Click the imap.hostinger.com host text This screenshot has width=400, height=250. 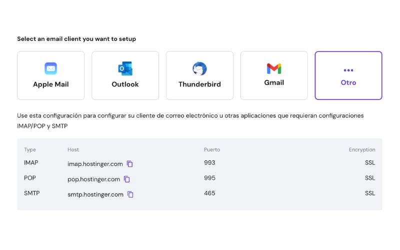[x=95, y=164]
